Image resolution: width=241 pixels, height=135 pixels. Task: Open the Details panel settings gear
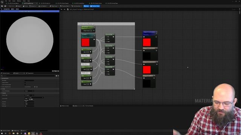(x=58, y=76)
